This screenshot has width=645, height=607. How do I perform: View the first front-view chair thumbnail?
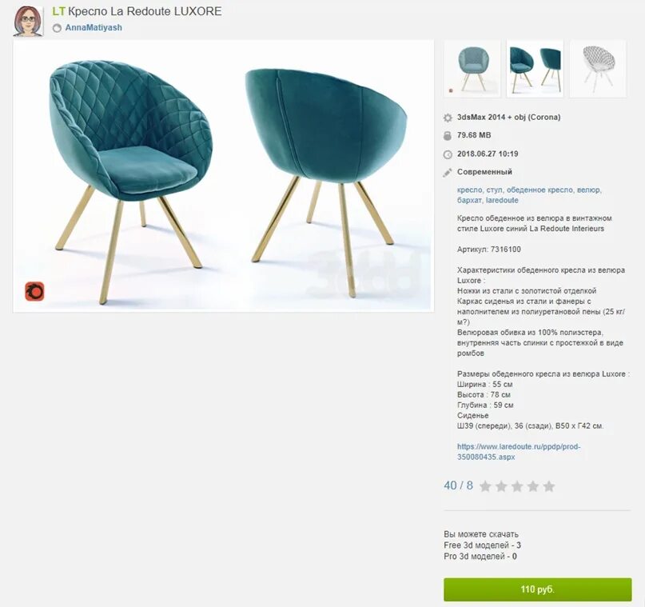472,69
